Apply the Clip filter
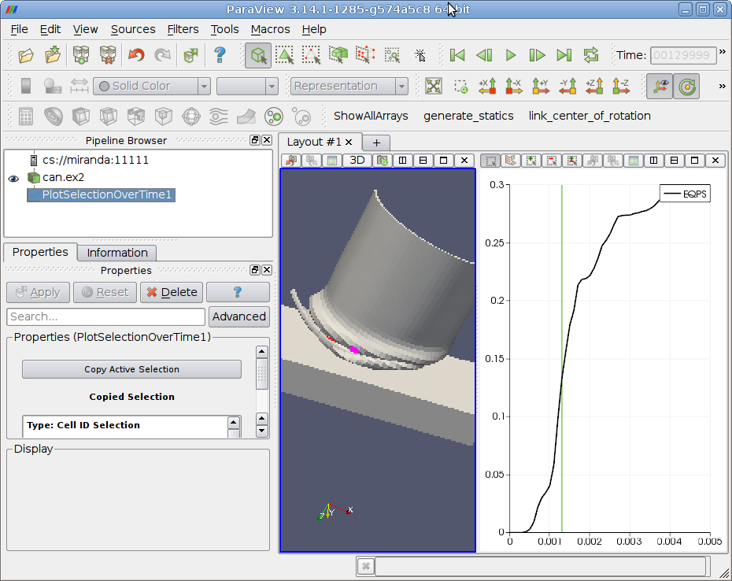 pos(81,117)
